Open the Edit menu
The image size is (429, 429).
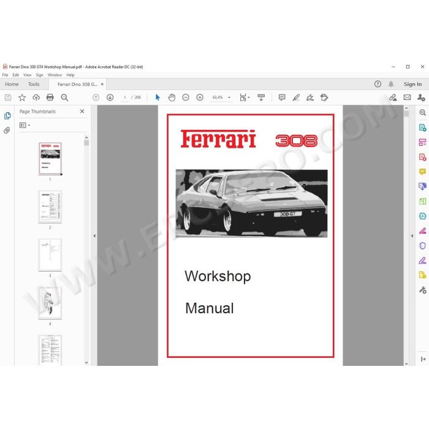(x=15, y=75)
